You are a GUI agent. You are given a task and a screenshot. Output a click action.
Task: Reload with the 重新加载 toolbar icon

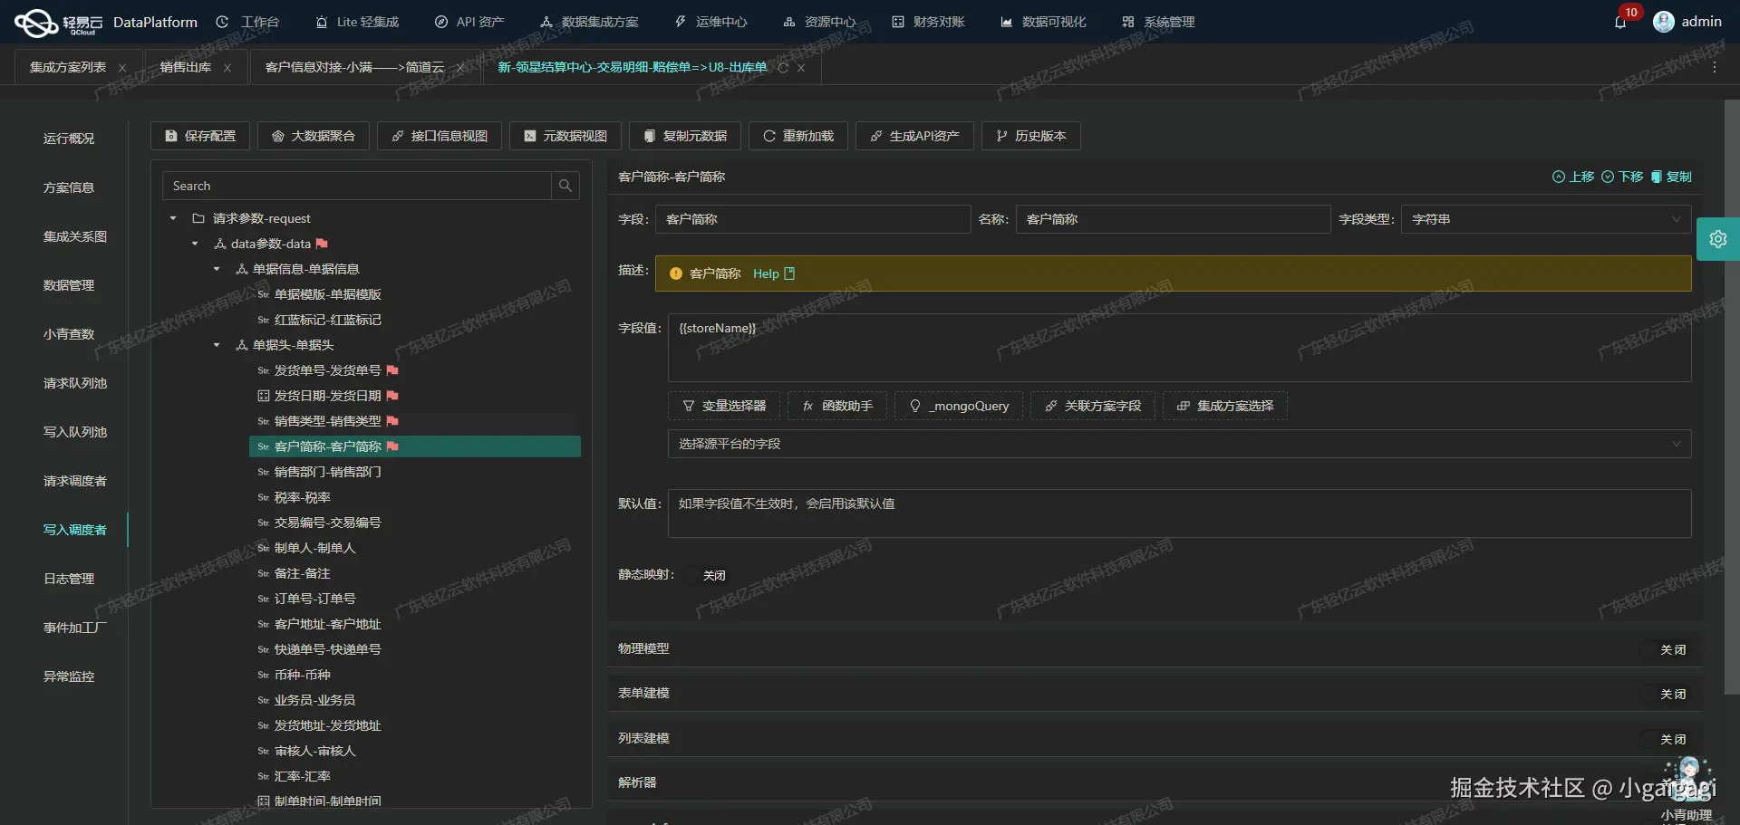pyautogui.click(x=797, y=136)
